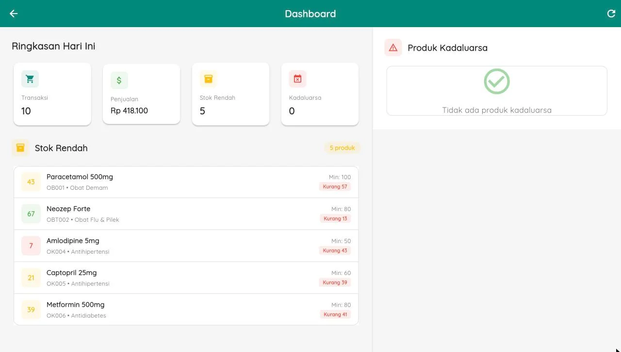
Task: Click the "5 produk" count badge
Action: 342,148
